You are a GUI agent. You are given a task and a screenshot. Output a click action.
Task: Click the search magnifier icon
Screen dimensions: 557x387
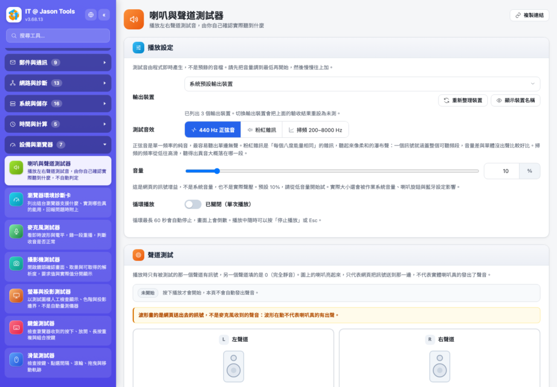[14, 35]
